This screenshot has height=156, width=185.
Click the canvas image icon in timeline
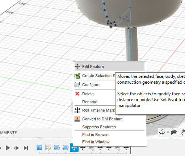(x=39, y=148)
